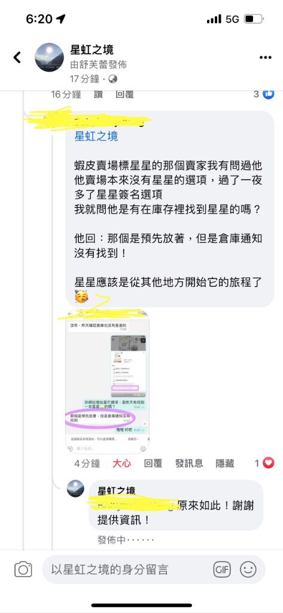Tap 讚 under the top comment
283x613 pixels.
pyautogui.click(x=99, y=94)
